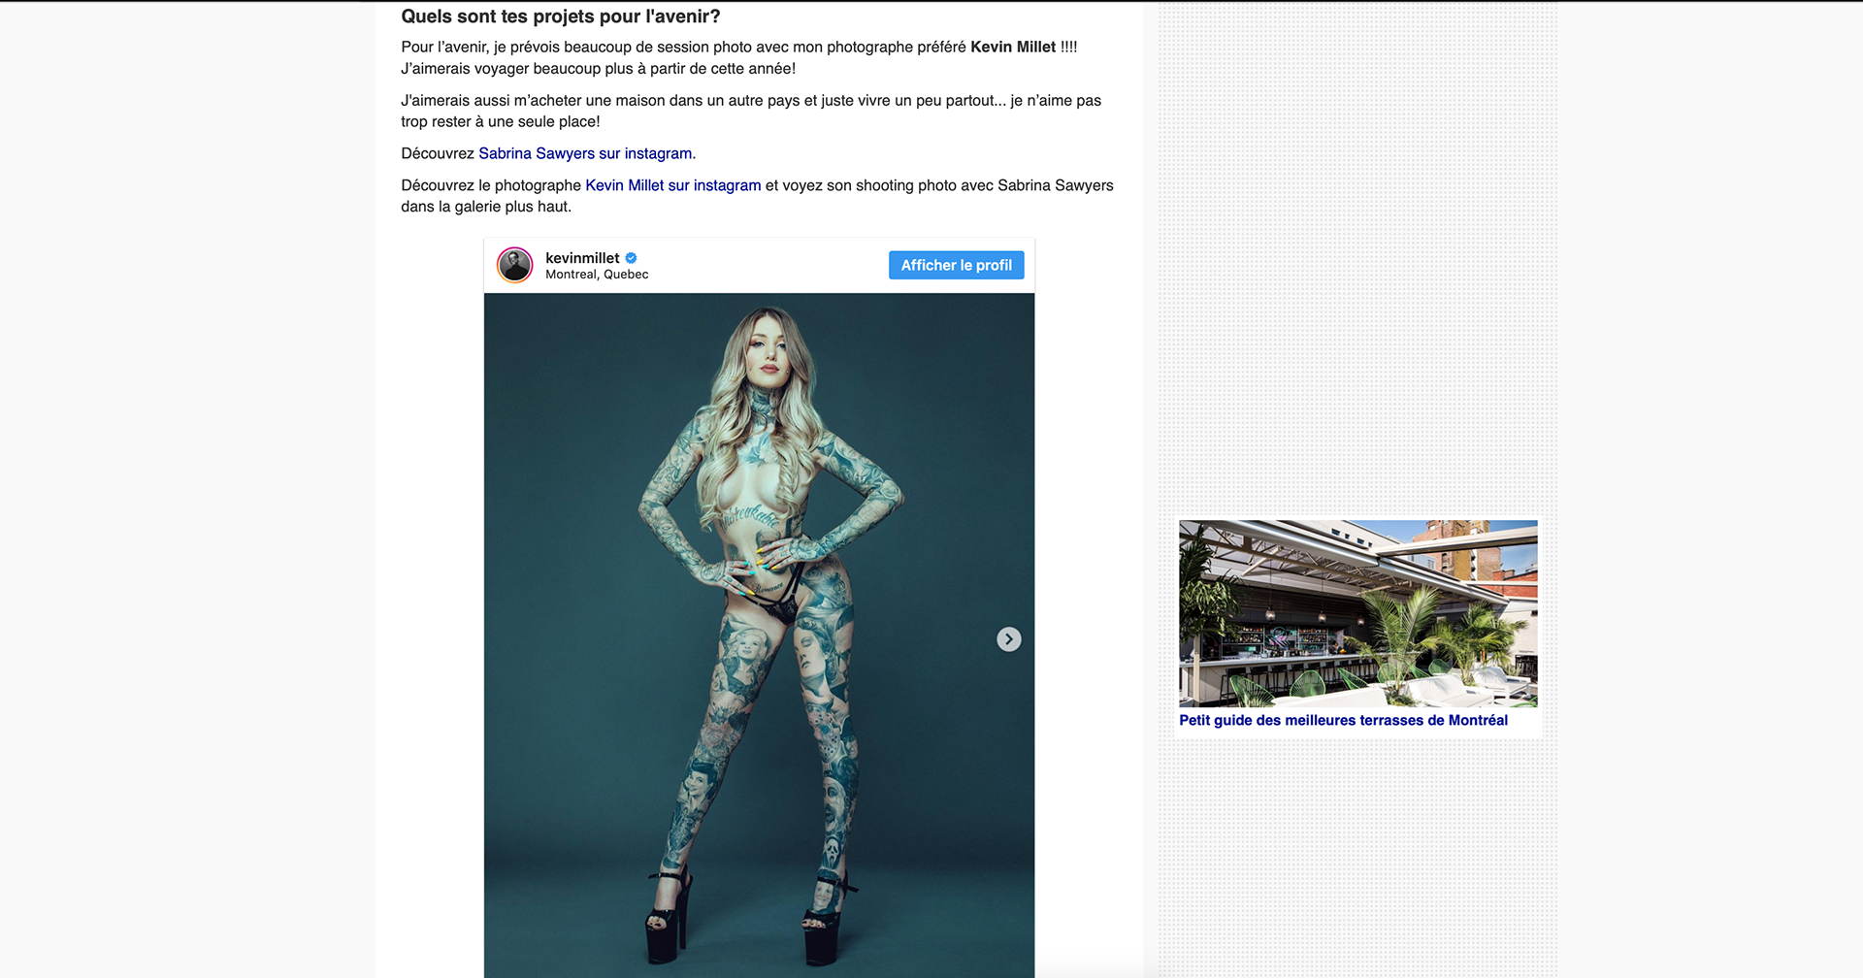Click the embedded Instagram model photo

759,636
